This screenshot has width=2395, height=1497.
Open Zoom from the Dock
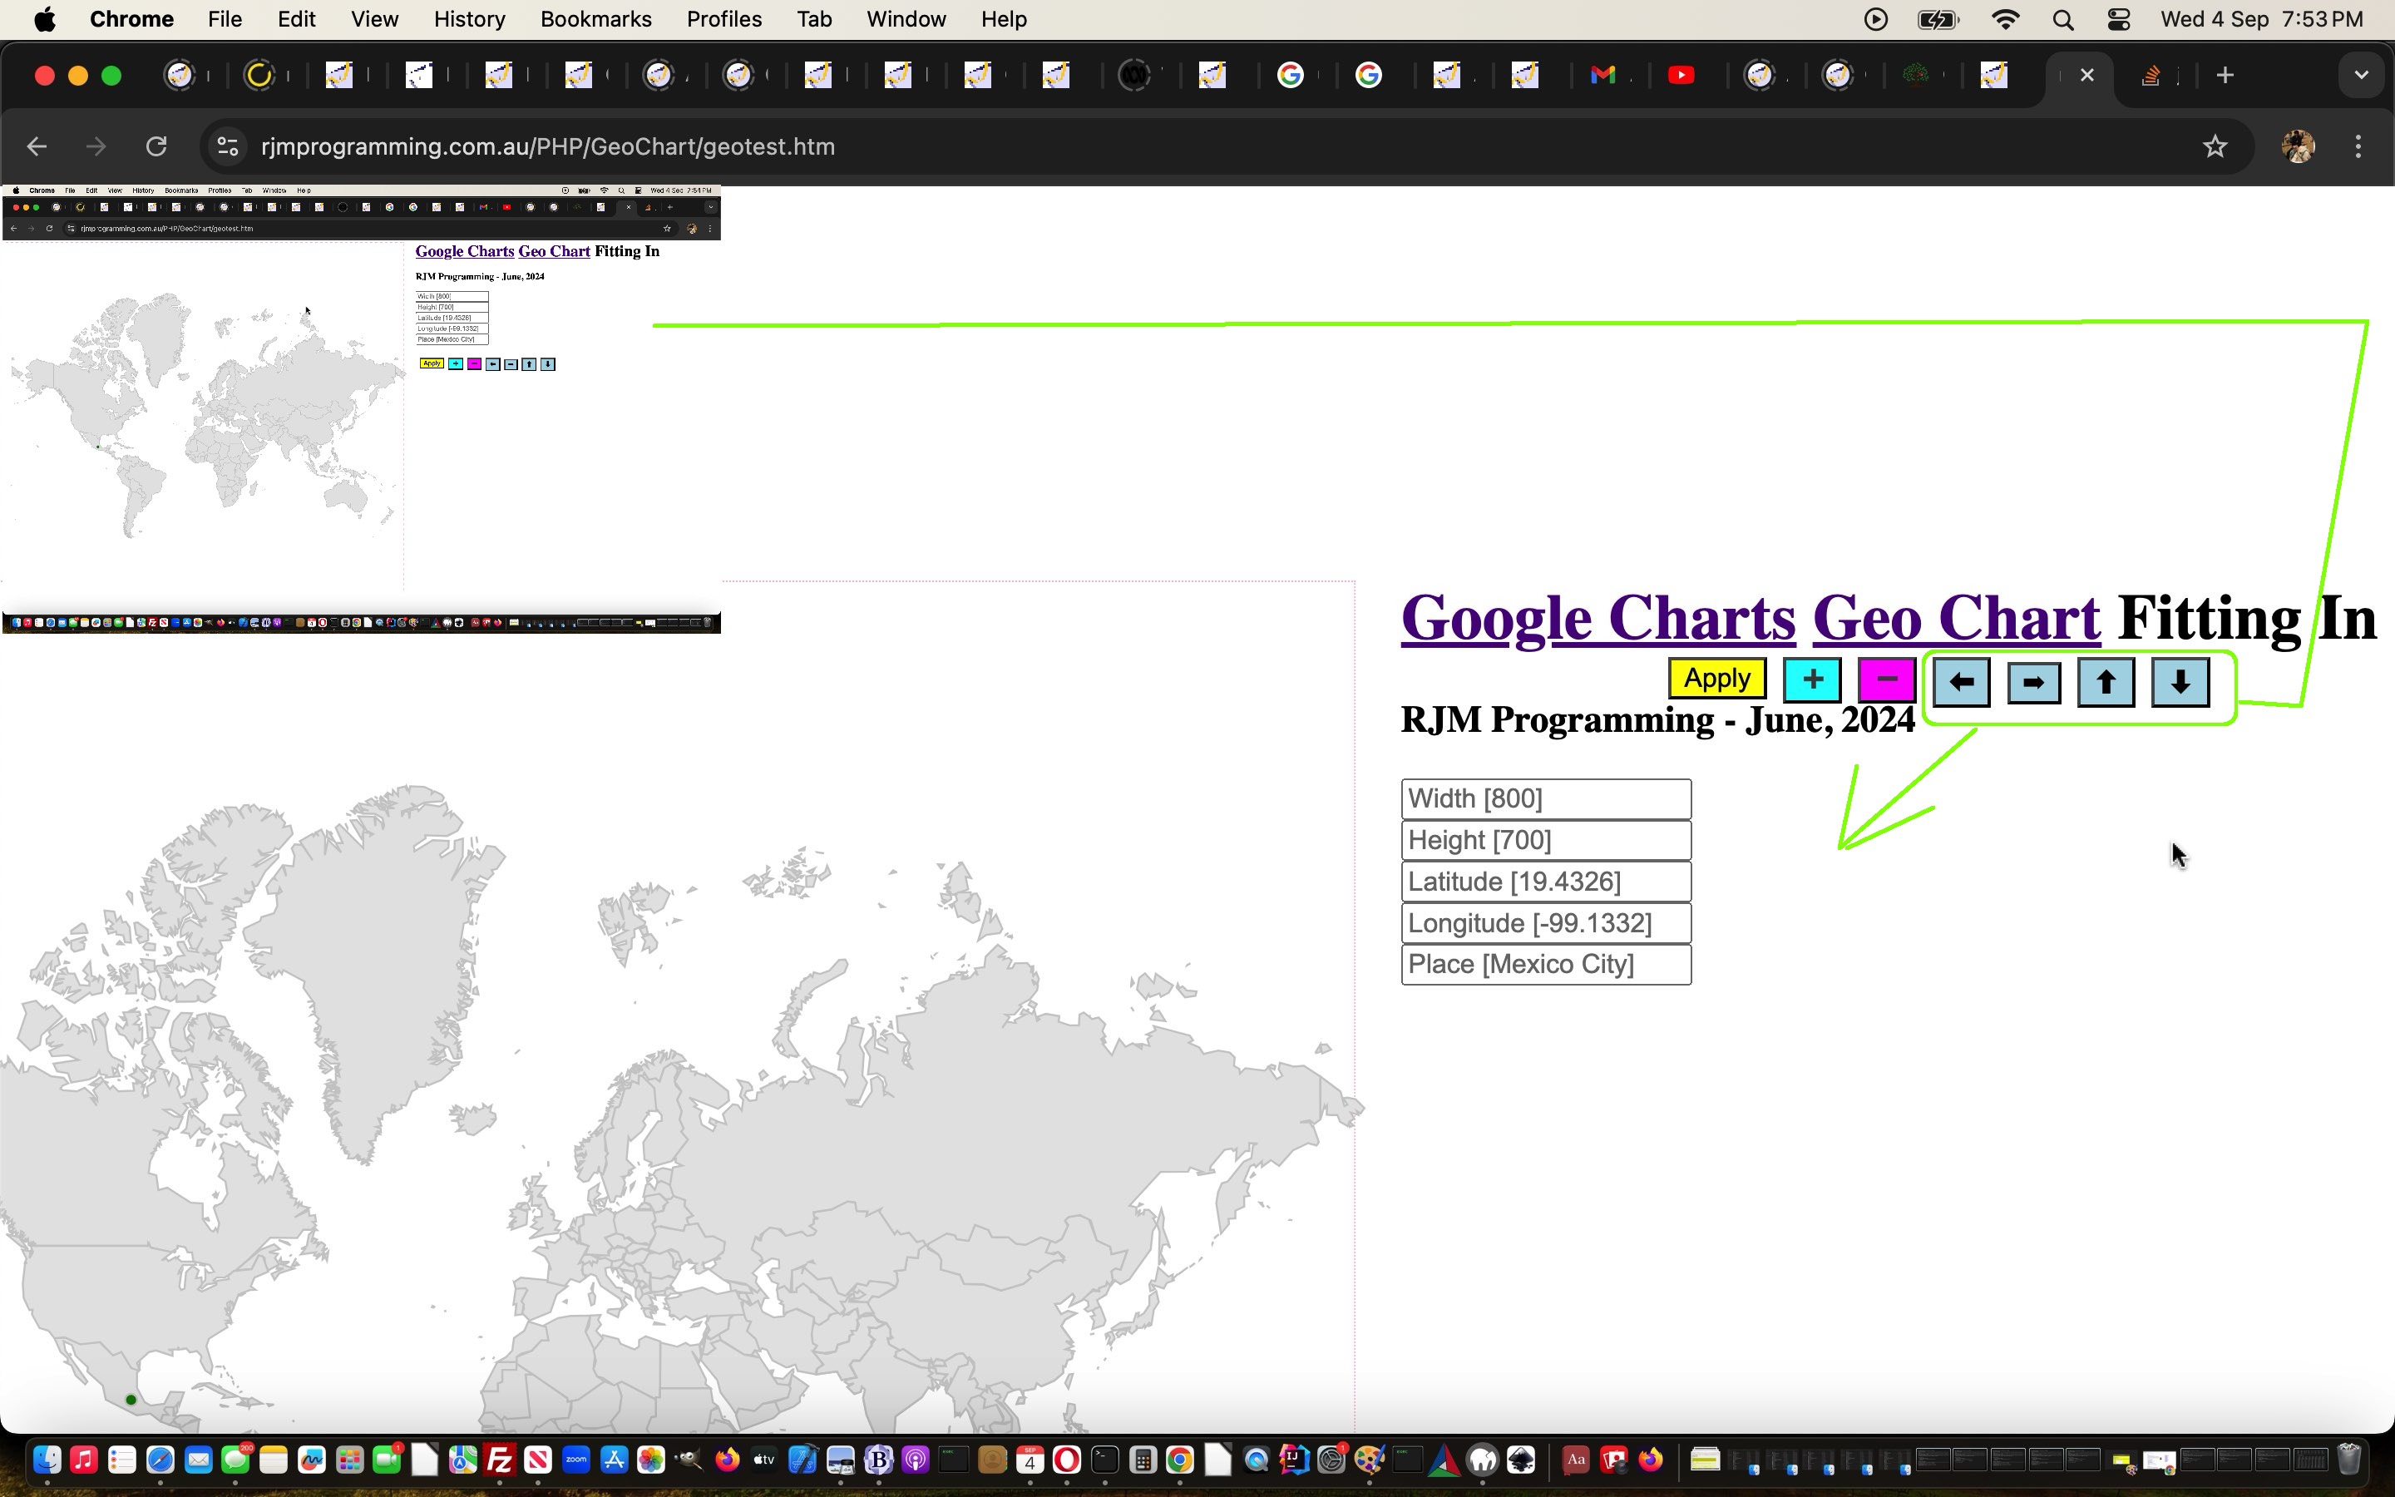pyautogui.click(x=576, y=1460)
